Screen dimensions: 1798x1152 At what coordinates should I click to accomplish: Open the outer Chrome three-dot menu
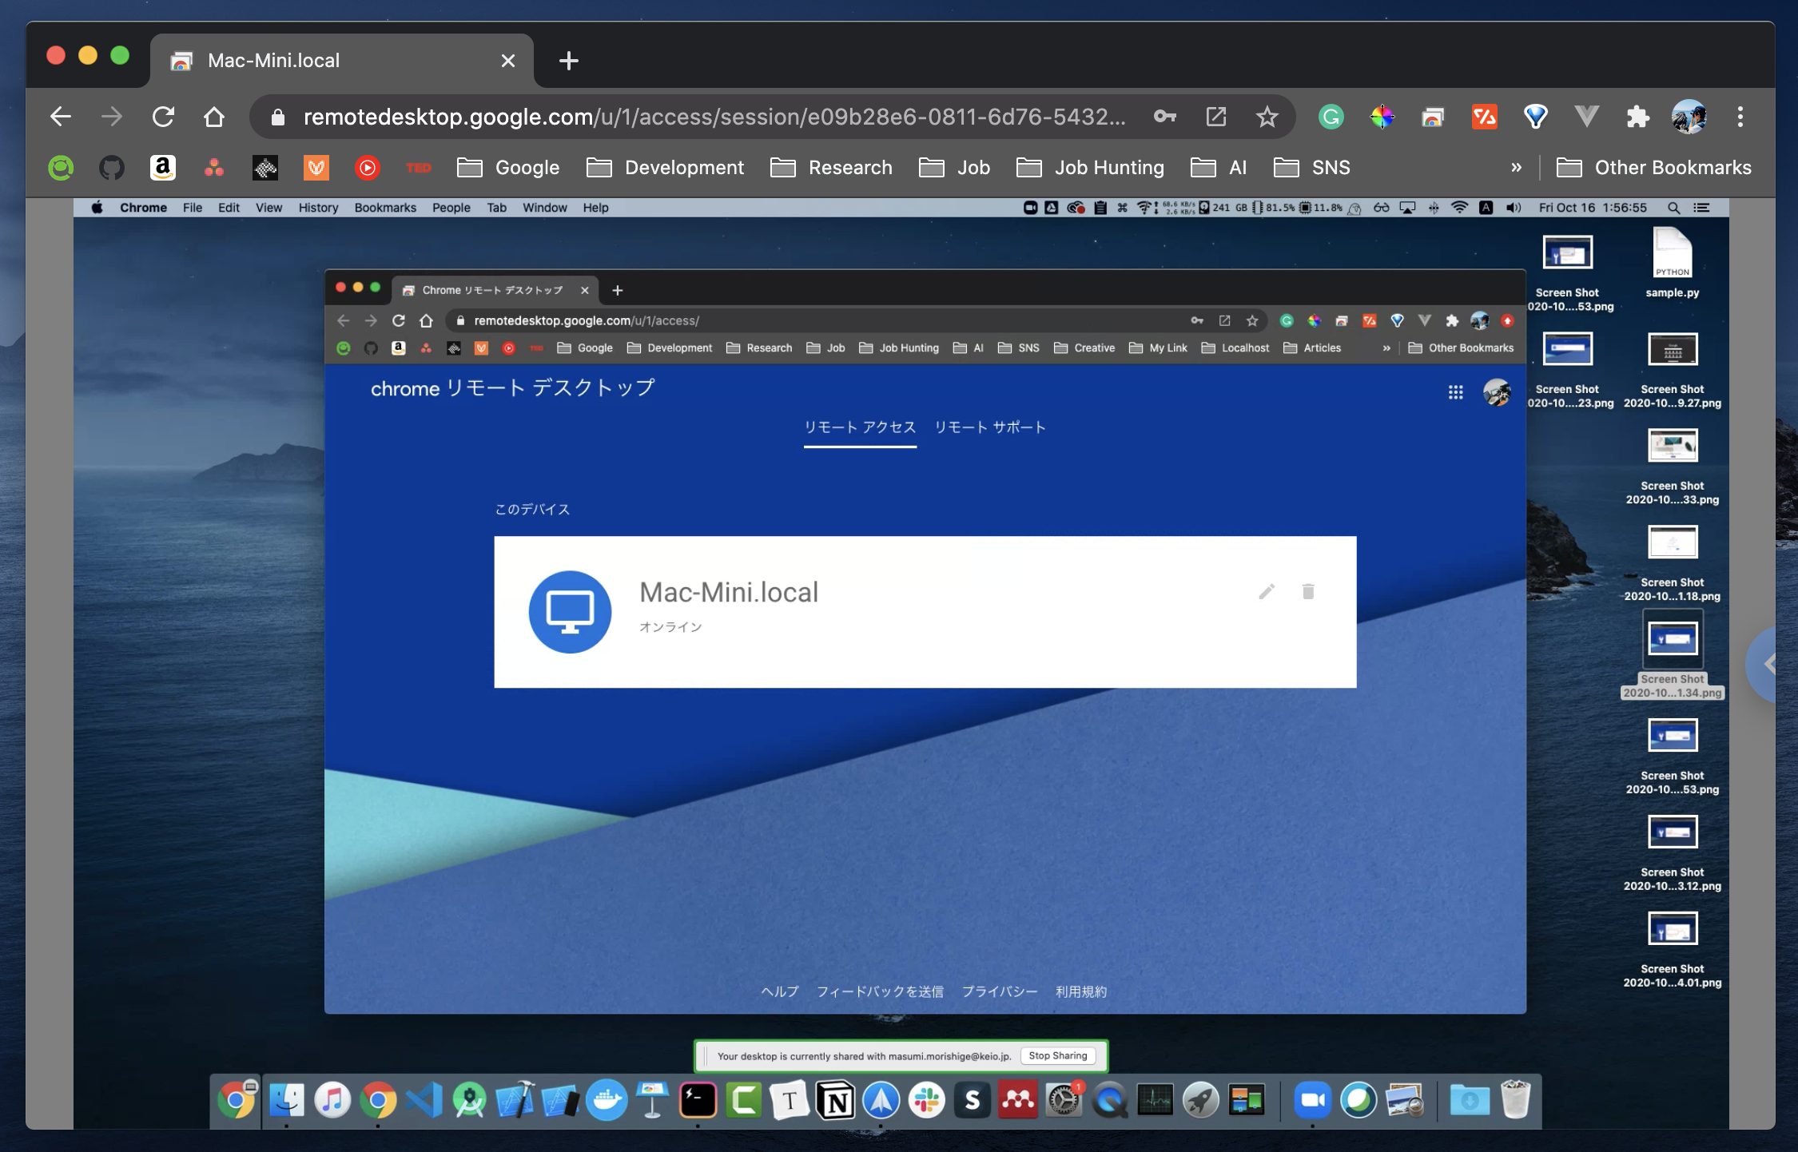point(1740,117)
